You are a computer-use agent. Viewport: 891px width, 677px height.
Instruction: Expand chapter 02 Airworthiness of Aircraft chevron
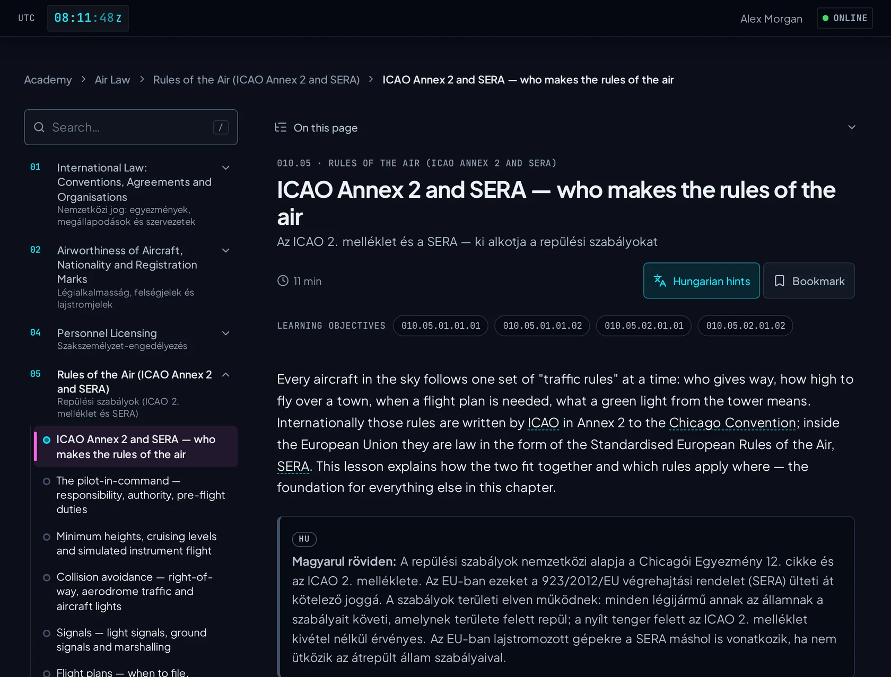point(226,250)
